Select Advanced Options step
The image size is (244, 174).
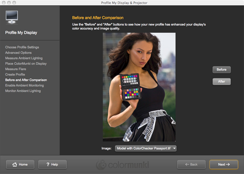coord(18,52)
